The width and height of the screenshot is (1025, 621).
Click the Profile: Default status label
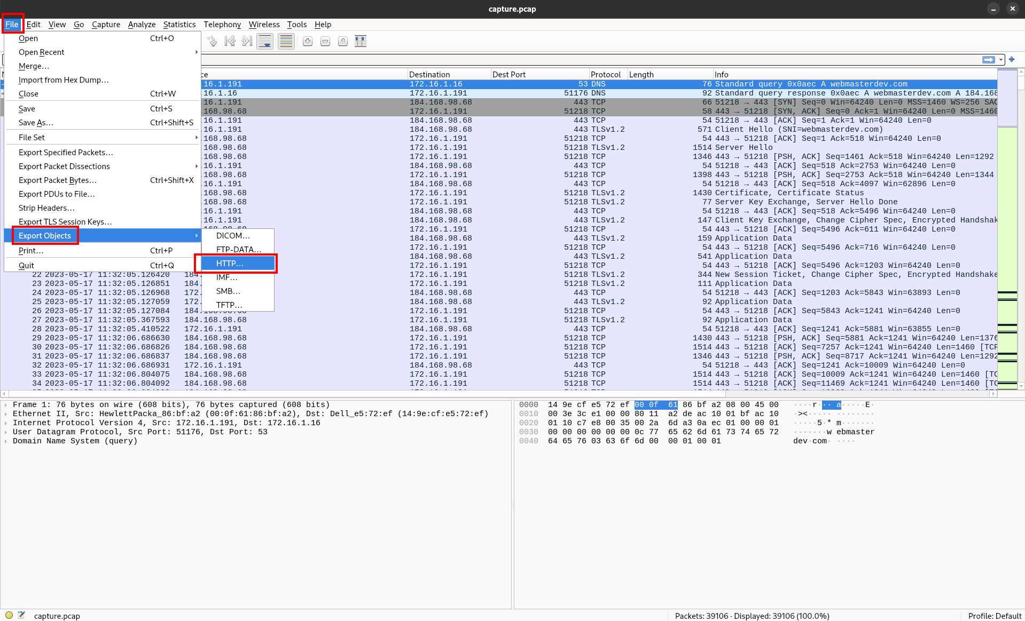click(x=994, y=616)
